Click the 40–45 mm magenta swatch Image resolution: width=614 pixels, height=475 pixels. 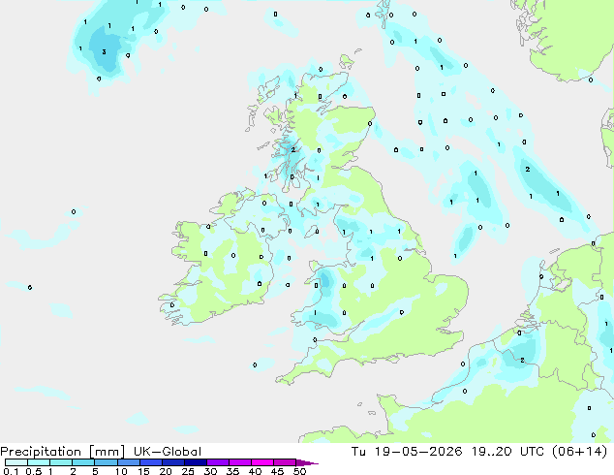[x=262, y=462]
